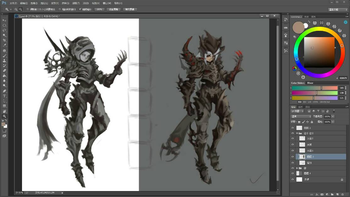This screenshot has height=197, width=350.
Task: Click the 适合屏幕 fit screen button
Action: (x=114, y=9)
